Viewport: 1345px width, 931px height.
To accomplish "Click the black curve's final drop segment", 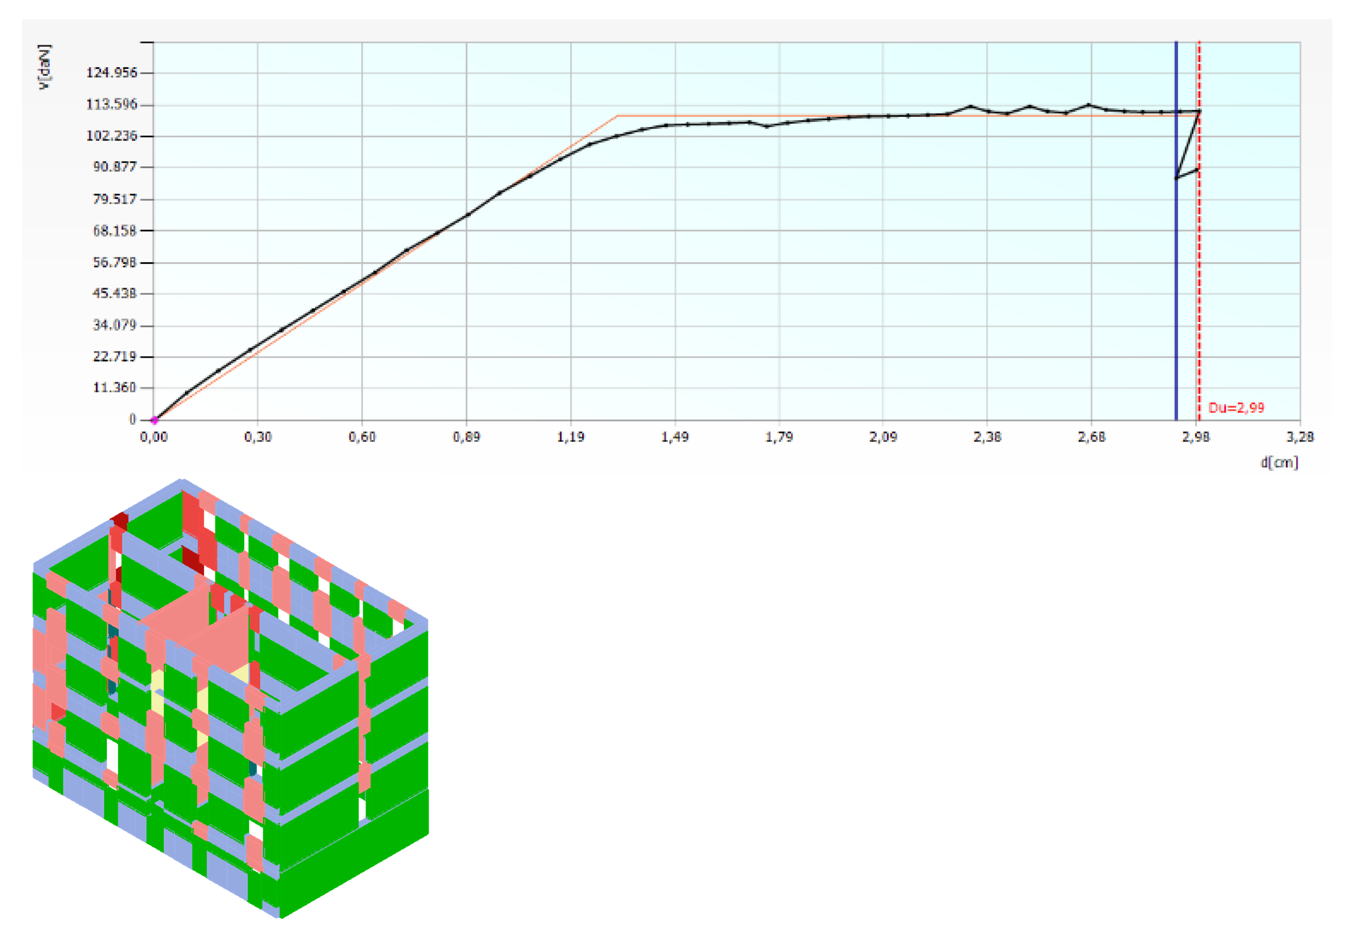I will click(x=1188, y=145).
